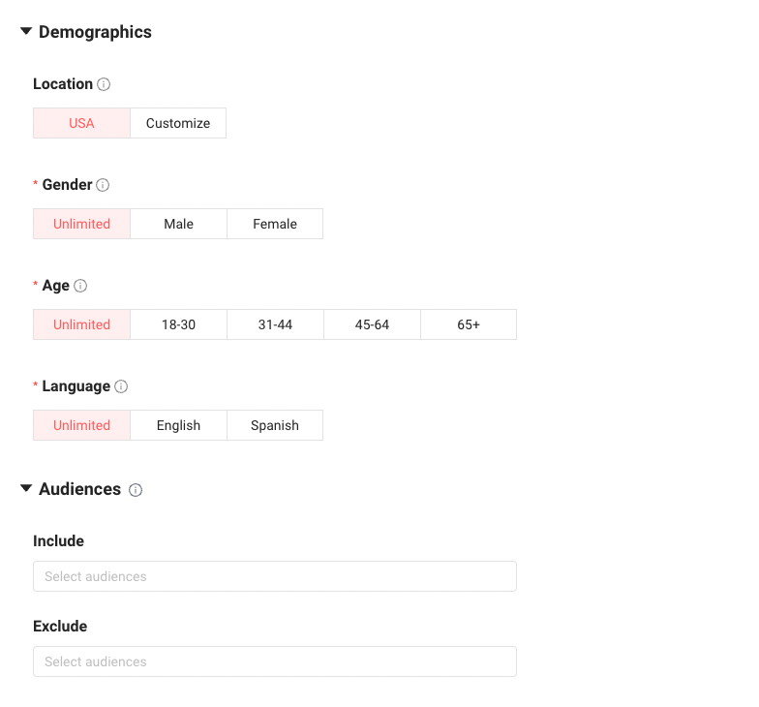Click the Language info icon
The width and height of the screenshot is (759, 707).
point(121,386)
